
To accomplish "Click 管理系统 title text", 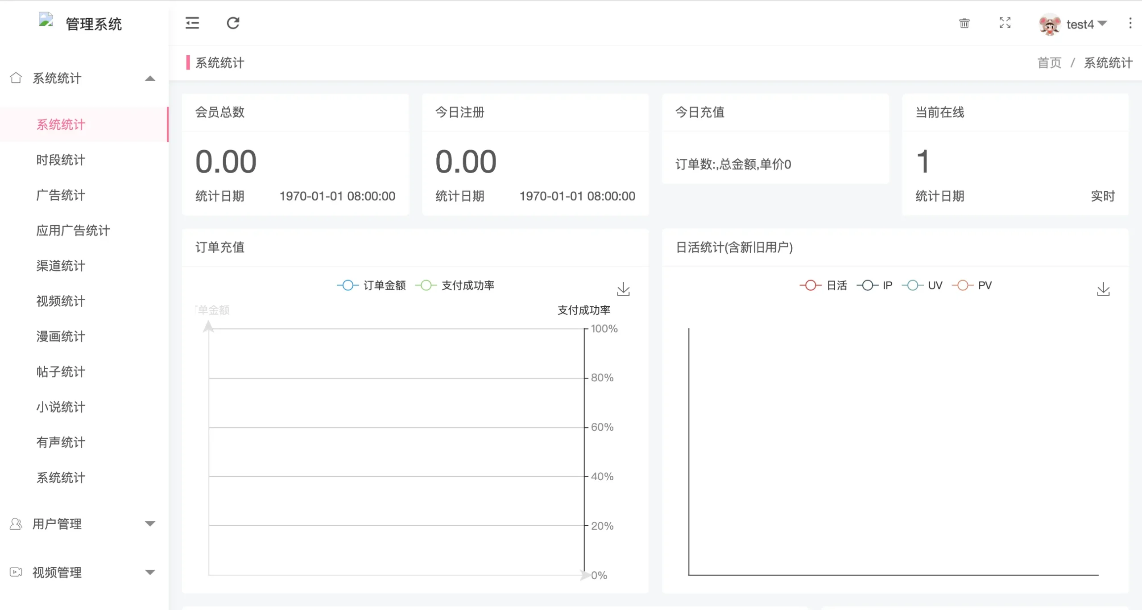I will point(94,24).
